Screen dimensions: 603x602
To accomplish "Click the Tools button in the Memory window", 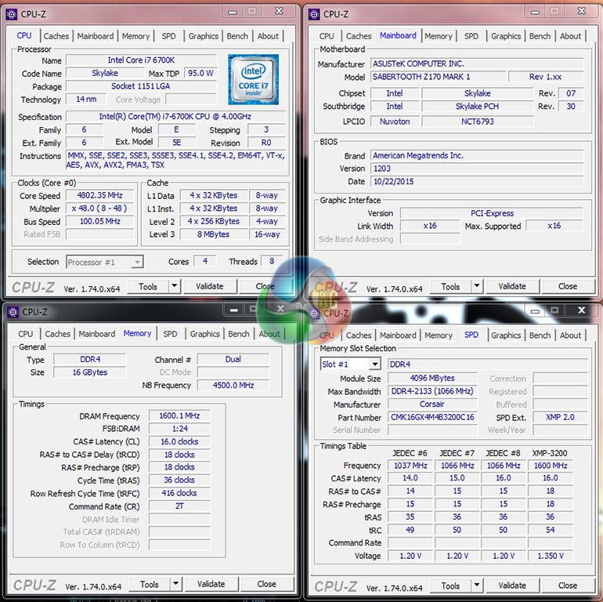I will pos(150,584).
